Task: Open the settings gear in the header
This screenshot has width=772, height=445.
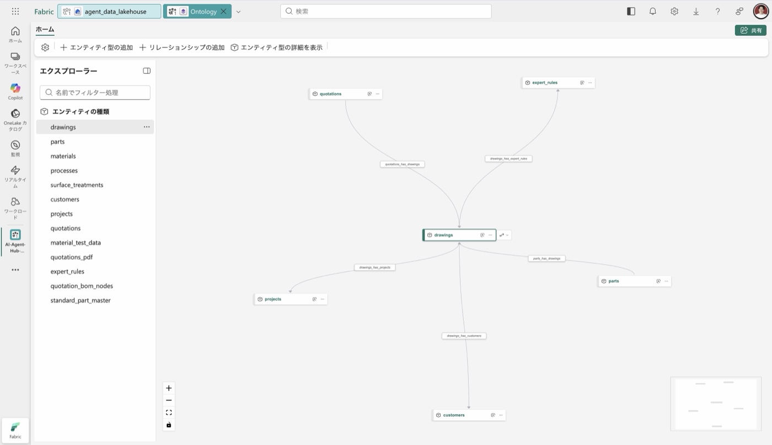Action: (x=674, y=11)
